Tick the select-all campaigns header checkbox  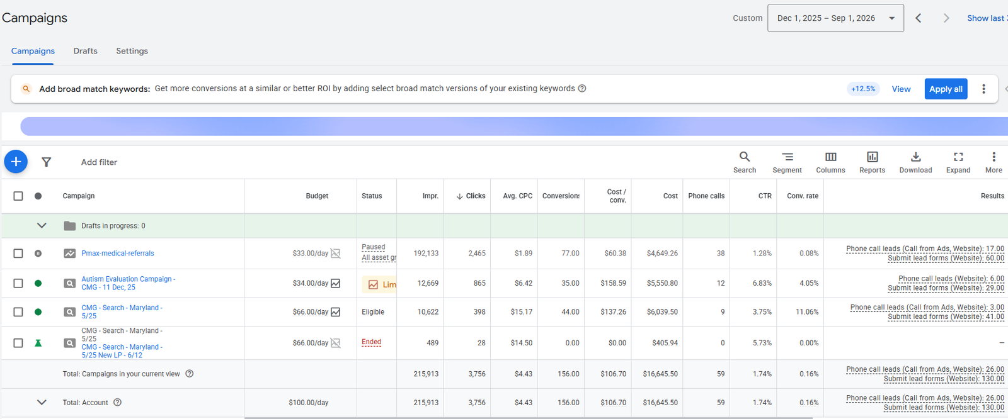click(x=18, y=196)
